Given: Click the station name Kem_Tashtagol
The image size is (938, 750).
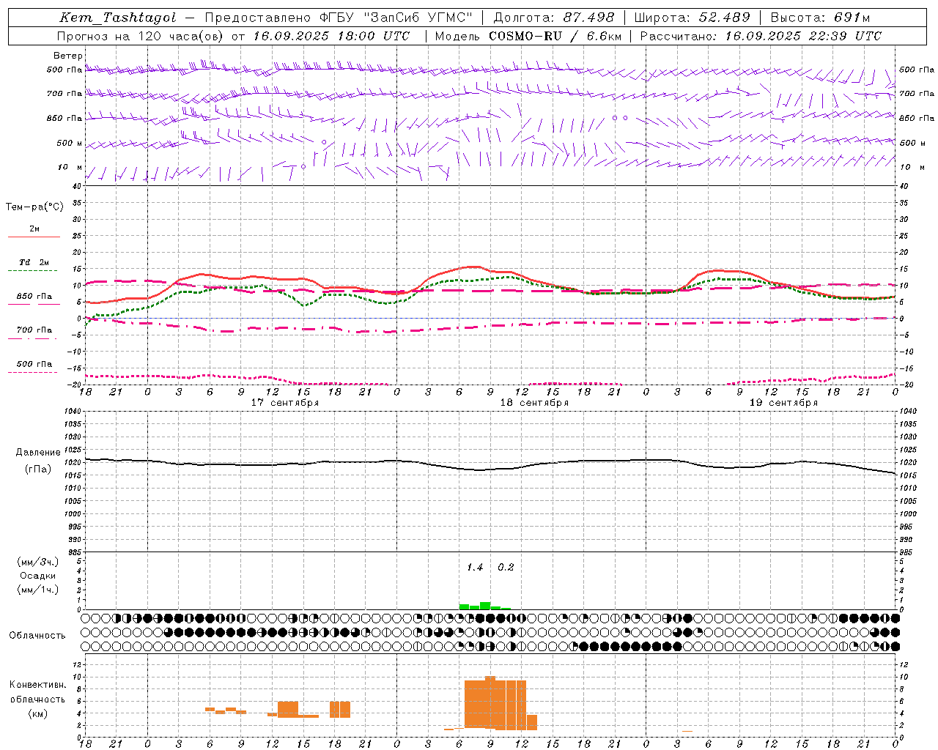Looking at the screenshot, I should [118, 18].
